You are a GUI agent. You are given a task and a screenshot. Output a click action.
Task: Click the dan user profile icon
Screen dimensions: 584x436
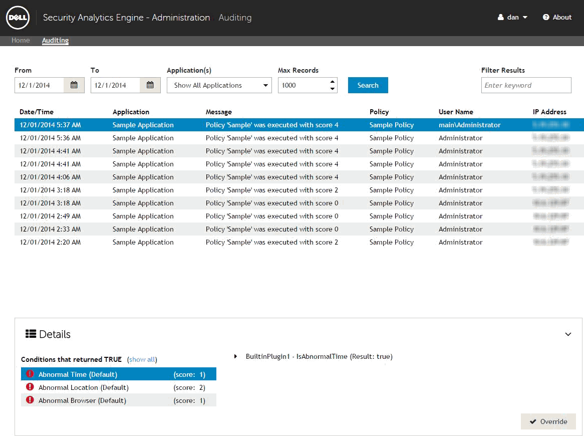[500, 18]
